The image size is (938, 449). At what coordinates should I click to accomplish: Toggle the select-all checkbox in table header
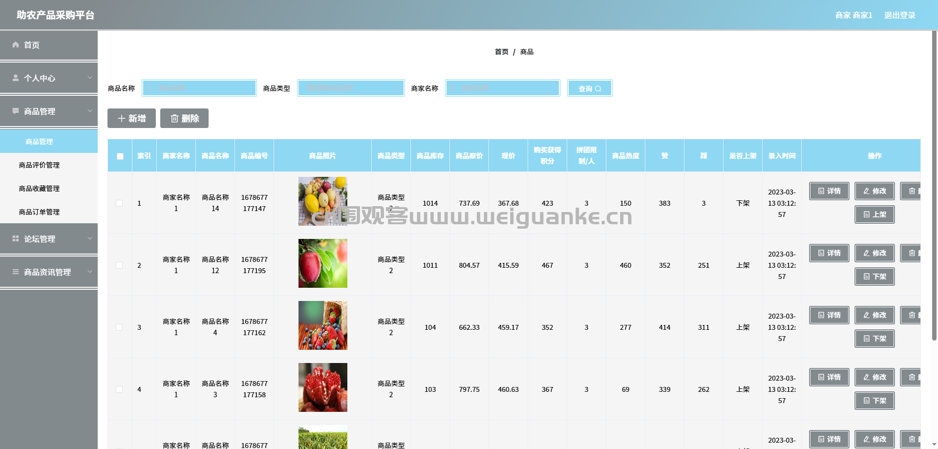[120, 156]
